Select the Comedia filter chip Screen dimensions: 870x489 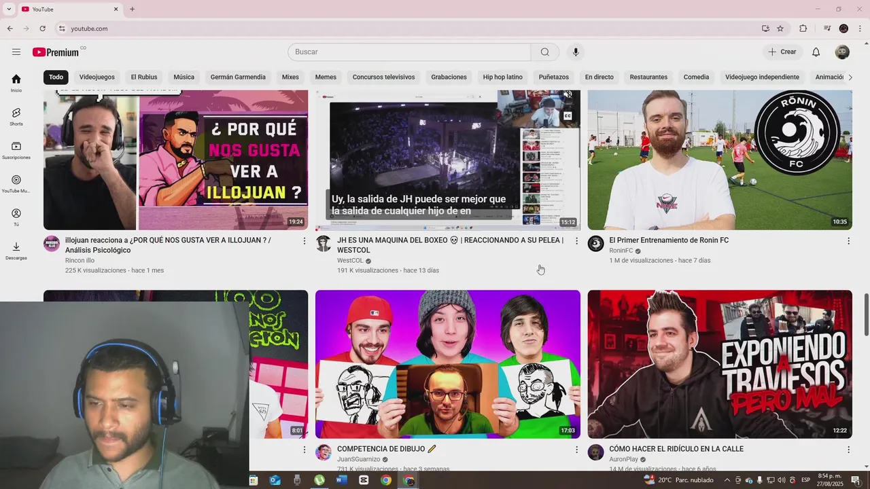pos(696,77)
